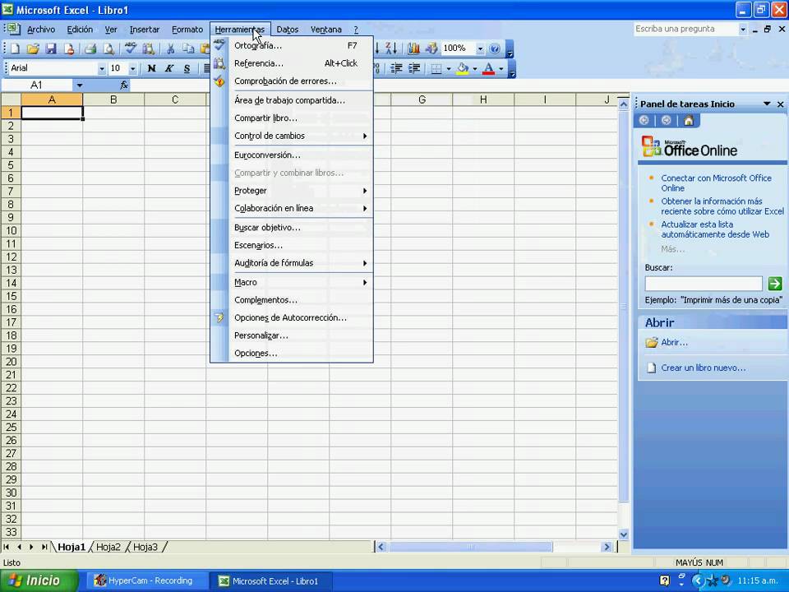Click Crear un libro nuevo link
Image resolution: width=789 pixels, height=592 pixels.
click(703, 368)
